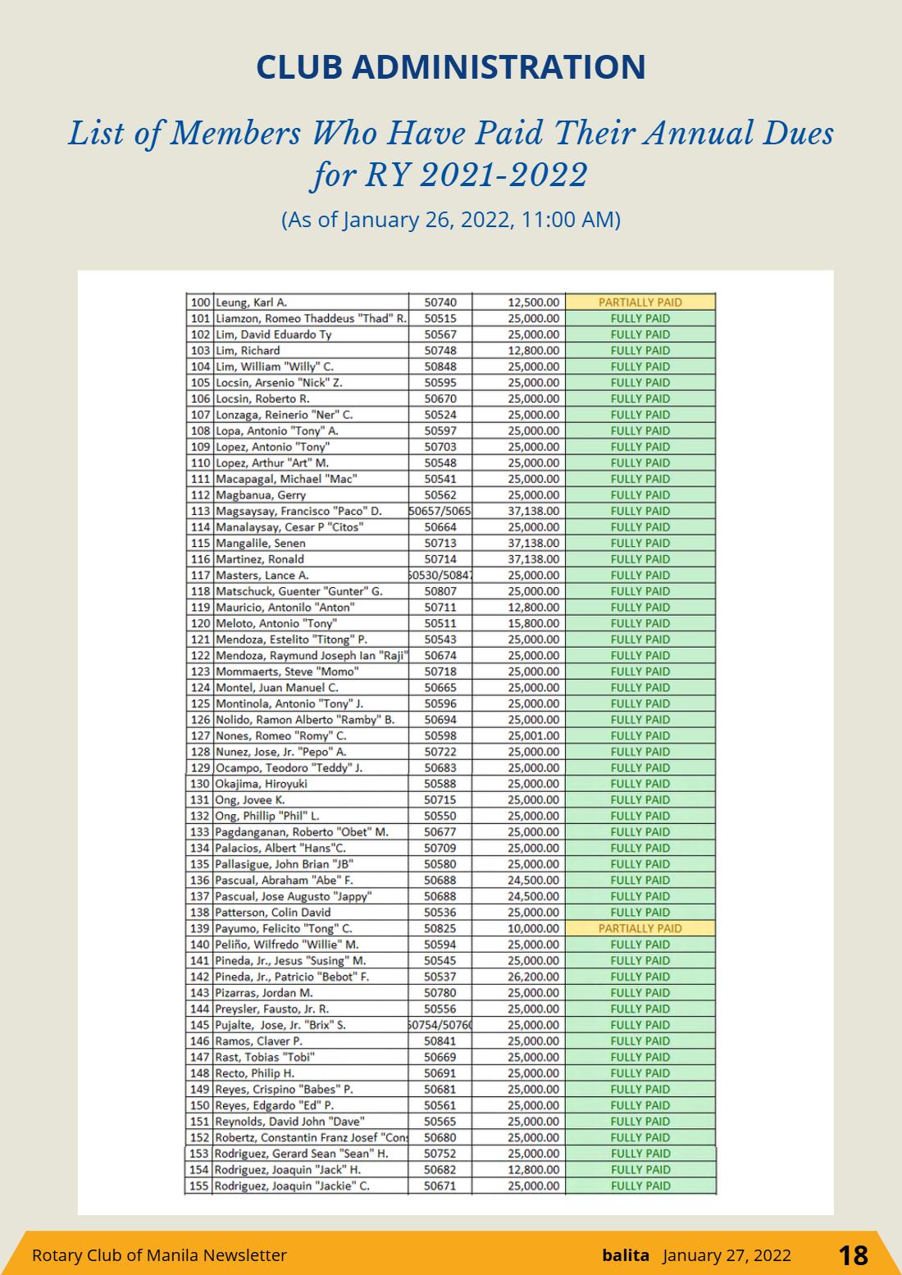Click the amount 37,138.00 for Mangalile, Senen
This screenshot has width=902, height=1275.
(534, 543)
